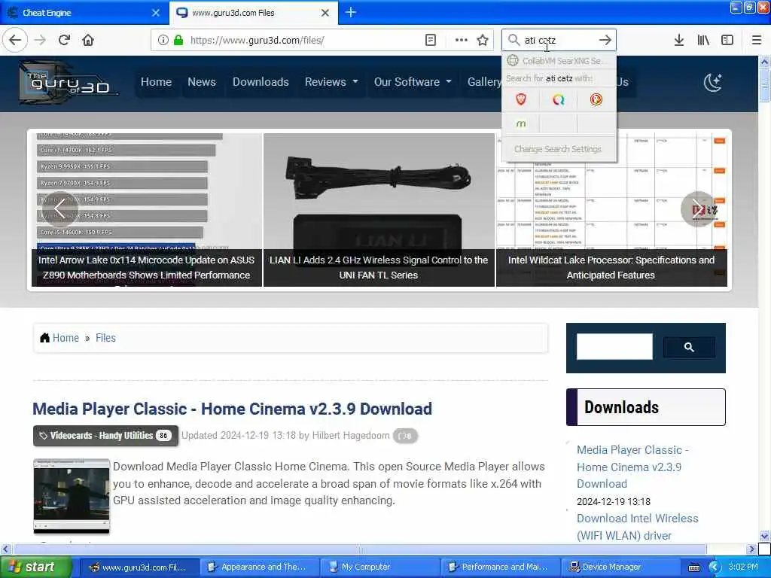Bookmark this page with the star icon
This screenshot has height=578, width=771.
click(483, 41)
